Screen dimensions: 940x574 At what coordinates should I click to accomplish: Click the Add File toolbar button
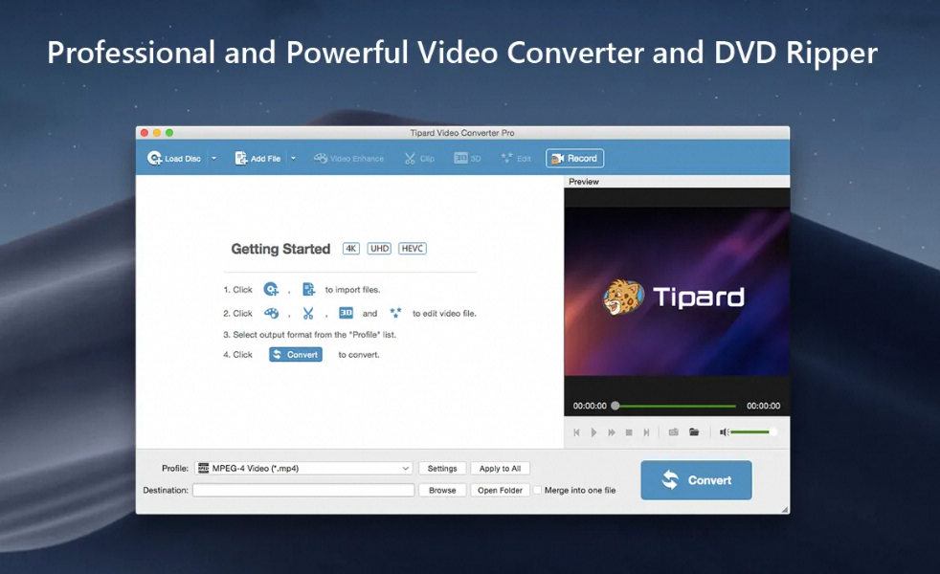coord(257,158)
